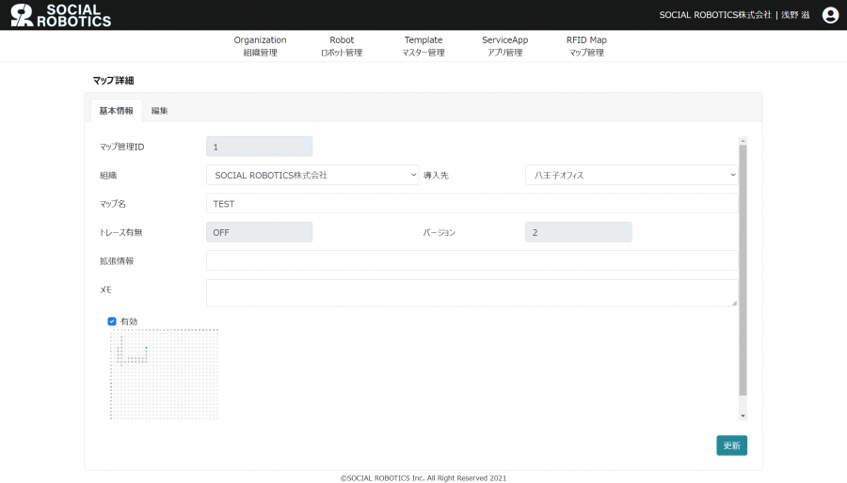Go to Robot ロボット管理 menu
This screenshot has height=483, width=847.
click(342, 46)
